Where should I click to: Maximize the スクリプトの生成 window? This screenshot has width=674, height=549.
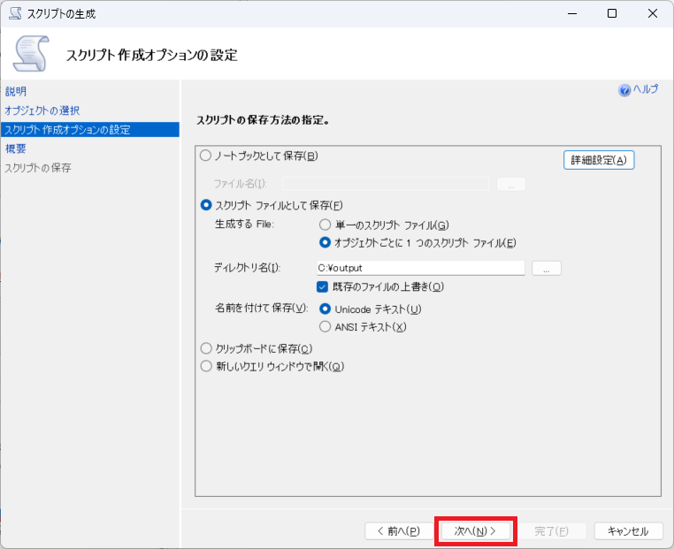coord(612,14)
